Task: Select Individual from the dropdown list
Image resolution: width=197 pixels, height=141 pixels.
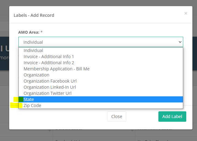Action: pyautogui.click(x=33, y=50)
